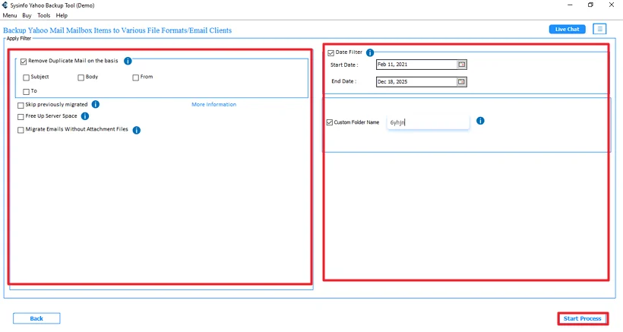
Task: Click info icon beside Free Up Server Space
Action: [85, 116]
